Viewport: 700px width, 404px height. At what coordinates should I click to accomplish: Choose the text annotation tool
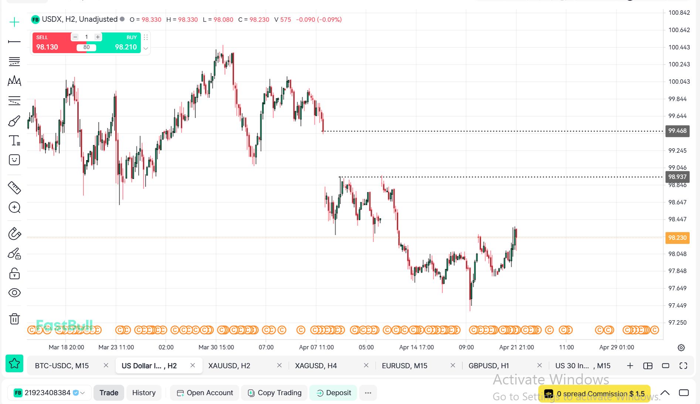coord(14,141)
